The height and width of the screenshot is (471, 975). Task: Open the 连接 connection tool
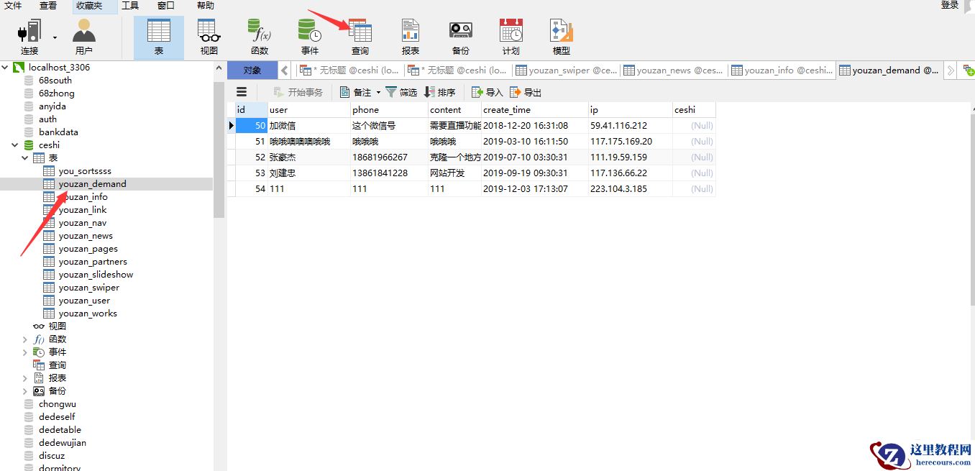(29, 37)
